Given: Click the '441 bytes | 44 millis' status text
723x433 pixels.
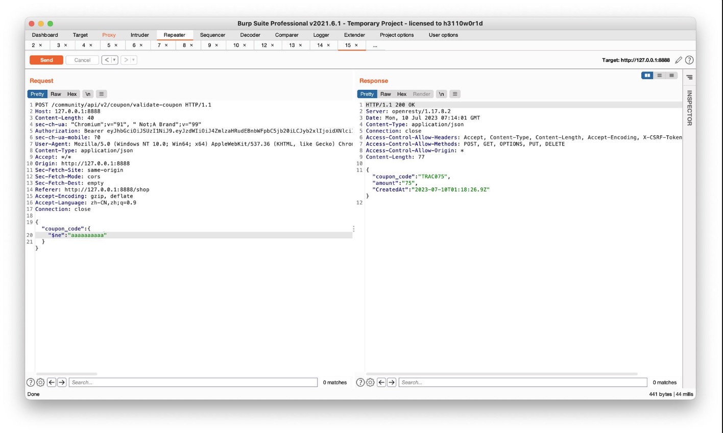Looking at the screenshot, I should [x=671, y=394].
